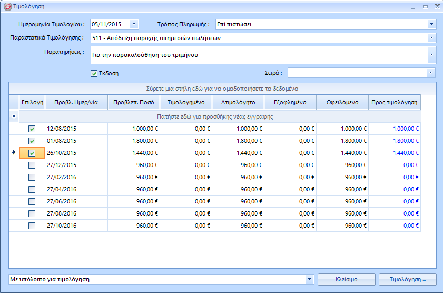
Task: Tick the checkbox for 27/12/2015
Action: click(32, 165)
